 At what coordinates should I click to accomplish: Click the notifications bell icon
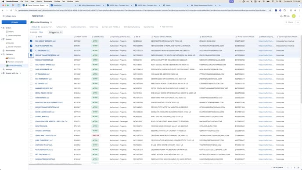281,16
